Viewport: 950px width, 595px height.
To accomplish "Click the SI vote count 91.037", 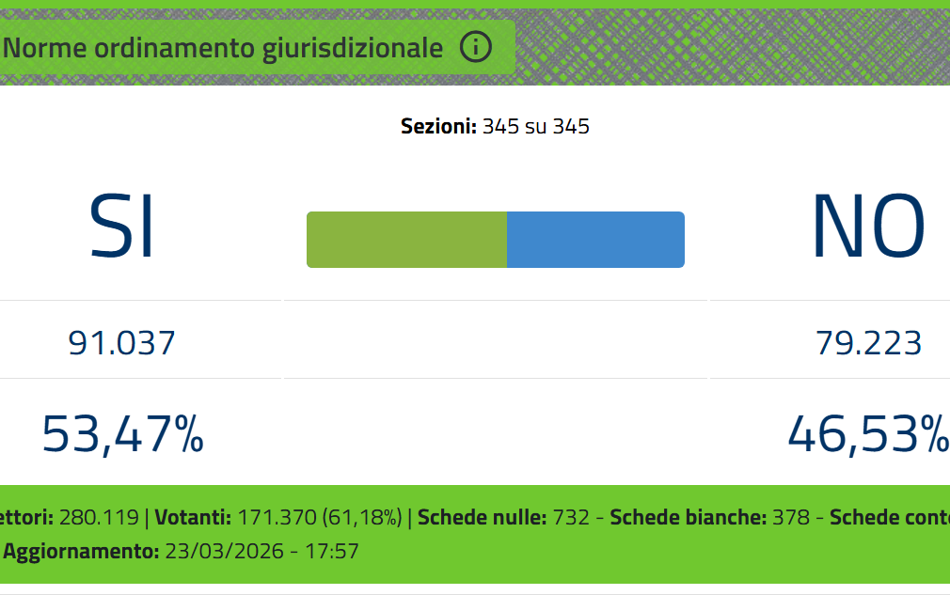I will point(122,343).
